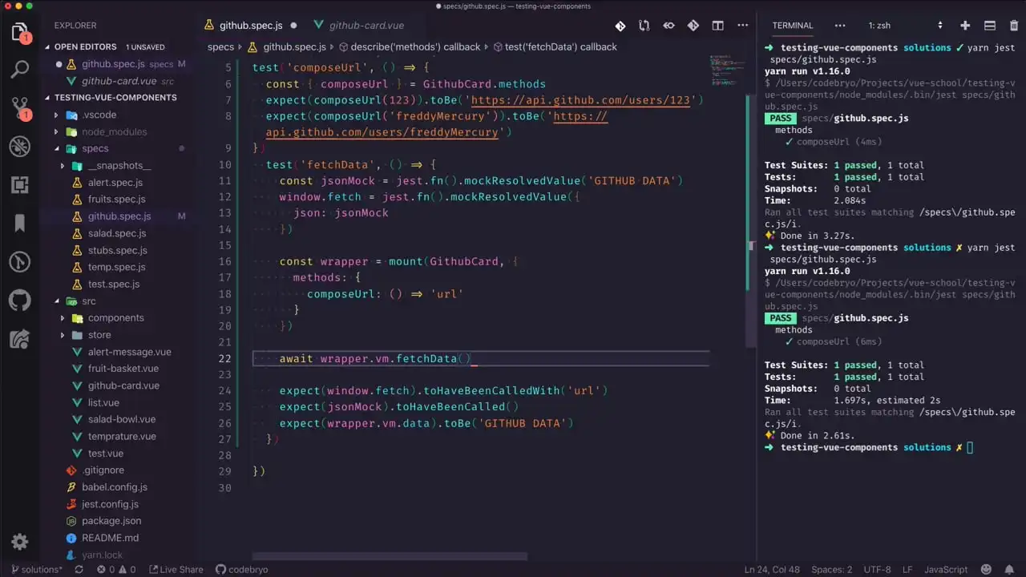Start Live Share from status bar
1026x577 pixels.
[176, 570]
